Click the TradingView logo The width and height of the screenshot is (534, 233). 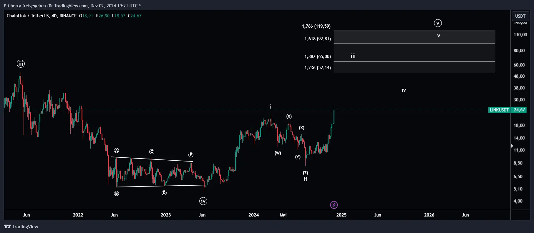click(21, 227)
